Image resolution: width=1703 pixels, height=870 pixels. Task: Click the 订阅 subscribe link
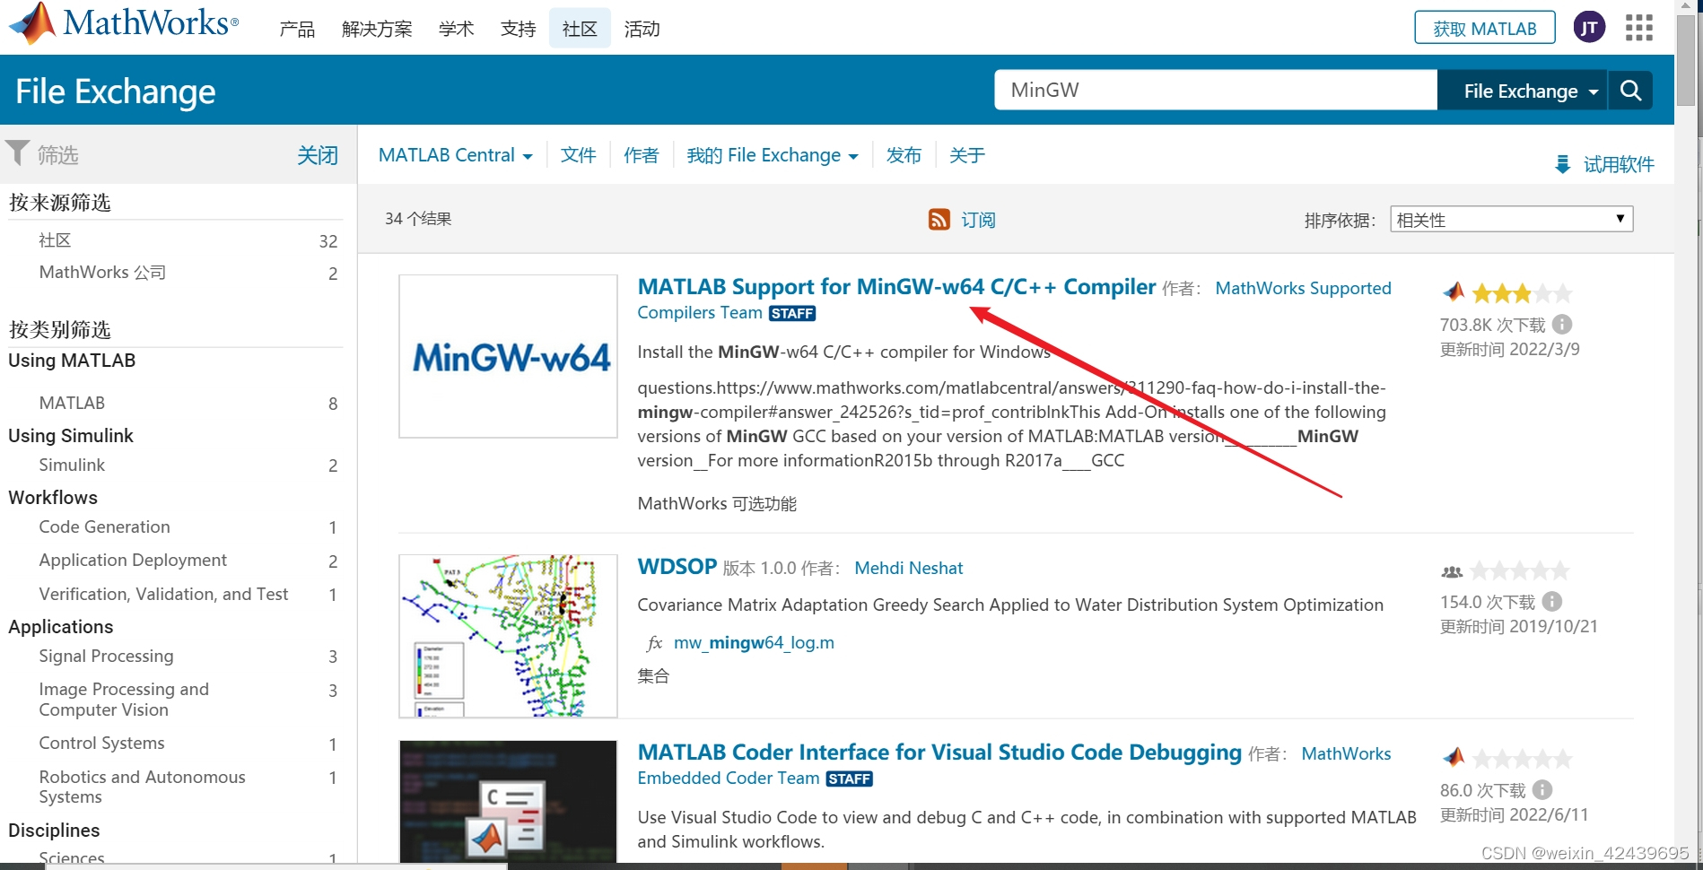point(978,220)
